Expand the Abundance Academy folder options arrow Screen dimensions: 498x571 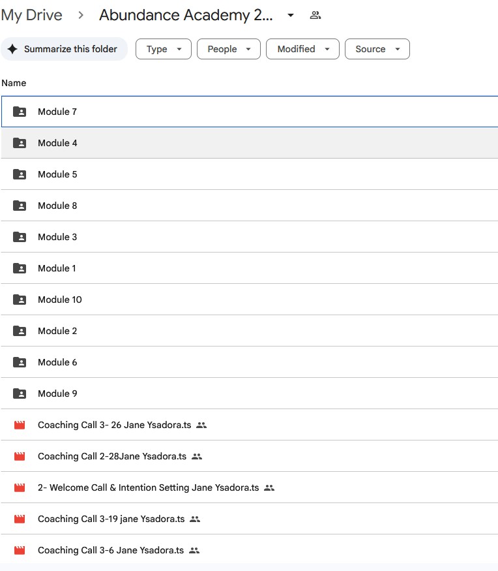[291, 15]
